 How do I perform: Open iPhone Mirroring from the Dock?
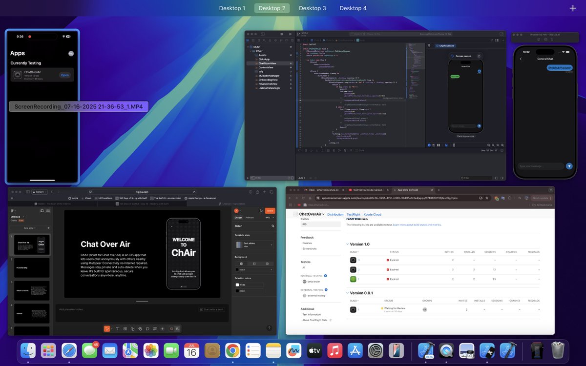pyautogui.click(x=396, y=350)
